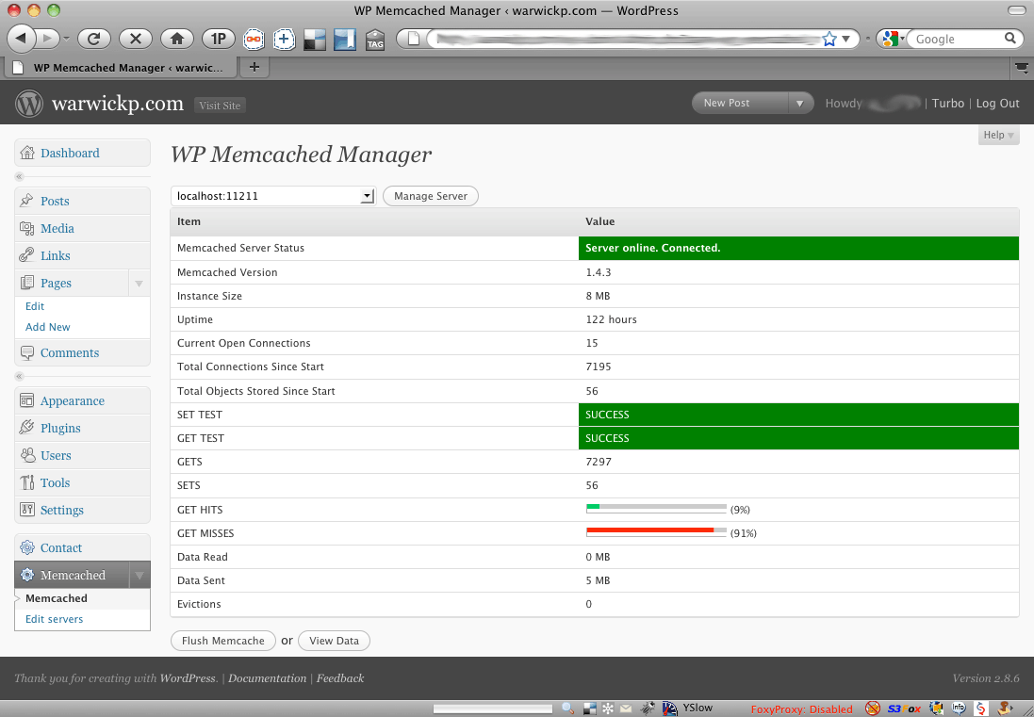The width and height of the screenshot is (1034, 717).
Task: Click the WordPress logo in the header
Action: click(29, 104)
